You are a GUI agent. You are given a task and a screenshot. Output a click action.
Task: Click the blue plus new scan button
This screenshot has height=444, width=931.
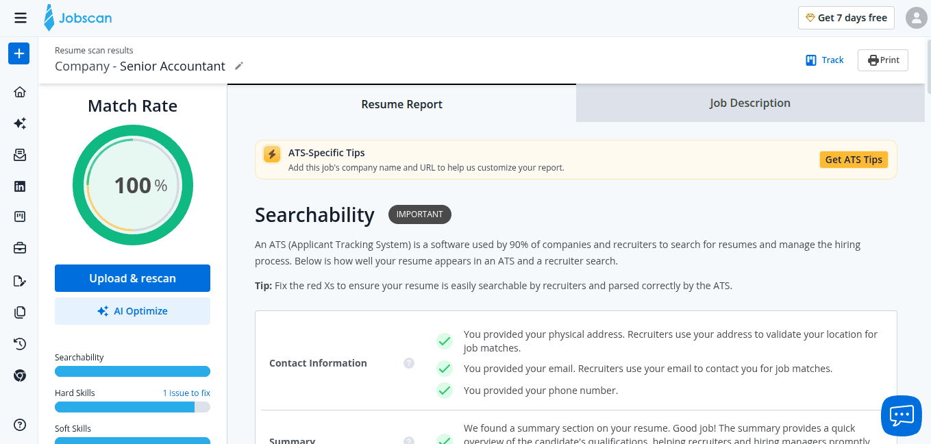point(18,53)
